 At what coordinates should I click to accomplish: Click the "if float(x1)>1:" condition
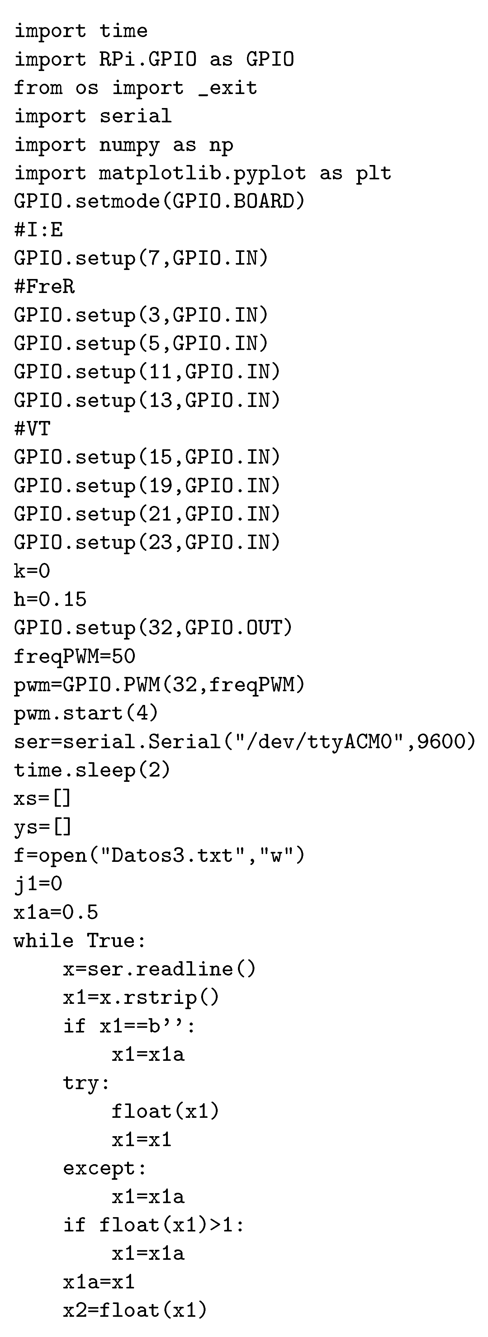(153, 1226)
